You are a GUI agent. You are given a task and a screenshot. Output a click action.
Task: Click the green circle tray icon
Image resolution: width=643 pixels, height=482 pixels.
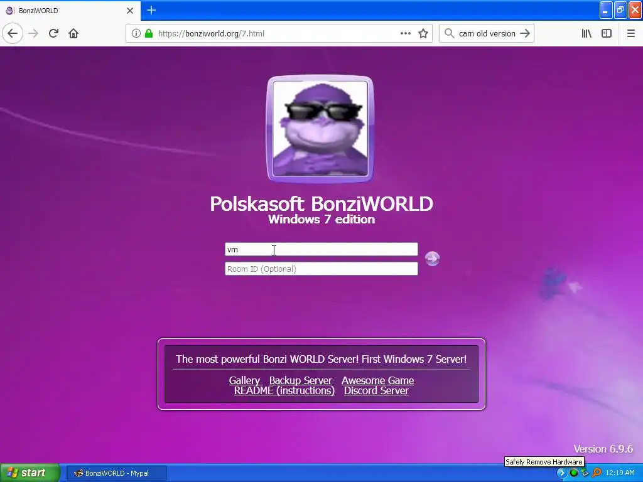point(574,473)
